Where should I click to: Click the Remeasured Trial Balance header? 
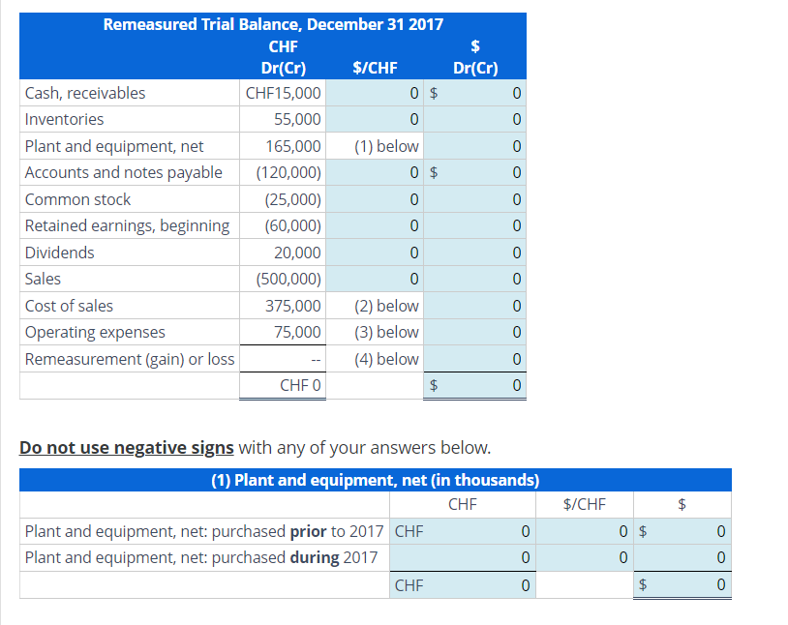coord(274,24)
